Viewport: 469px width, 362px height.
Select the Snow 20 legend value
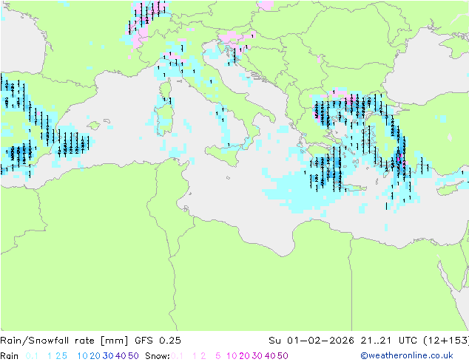click(x=244, y=356)
